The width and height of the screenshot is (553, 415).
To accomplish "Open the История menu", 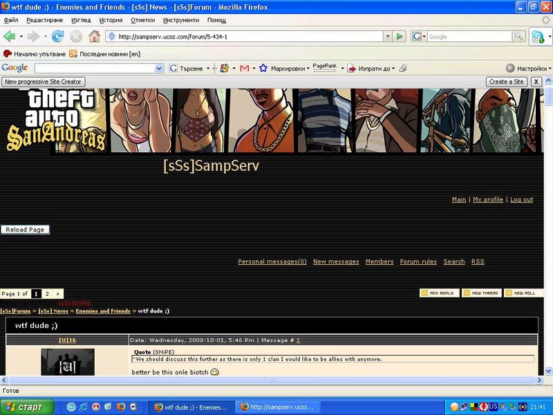I will coord(111,20).
